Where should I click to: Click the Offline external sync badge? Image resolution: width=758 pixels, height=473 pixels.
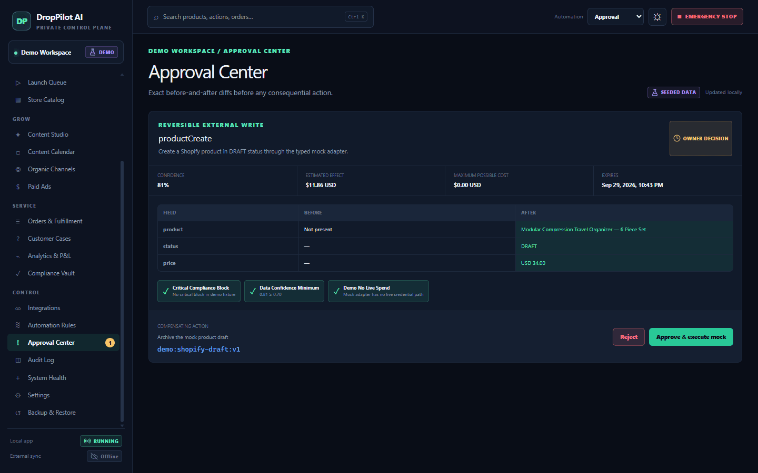coord(104,456)
